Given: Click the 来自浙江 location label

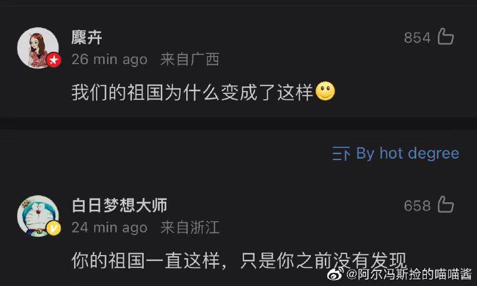Looking at the screenshot, I should [x=190, y=228].
